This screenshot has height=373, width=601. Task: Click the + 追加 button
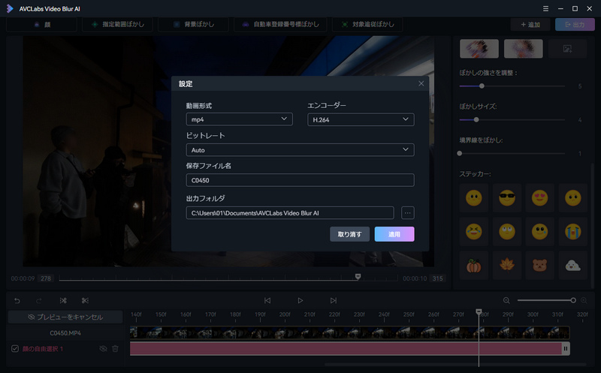point(530,25)
